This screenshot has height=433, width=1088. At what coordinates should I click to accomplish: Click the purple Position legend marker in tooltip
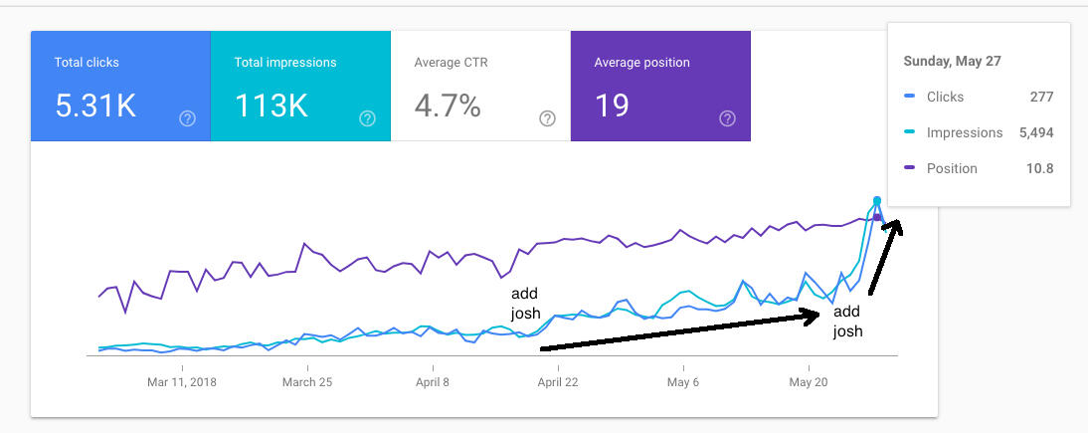(x=909, y=168)
